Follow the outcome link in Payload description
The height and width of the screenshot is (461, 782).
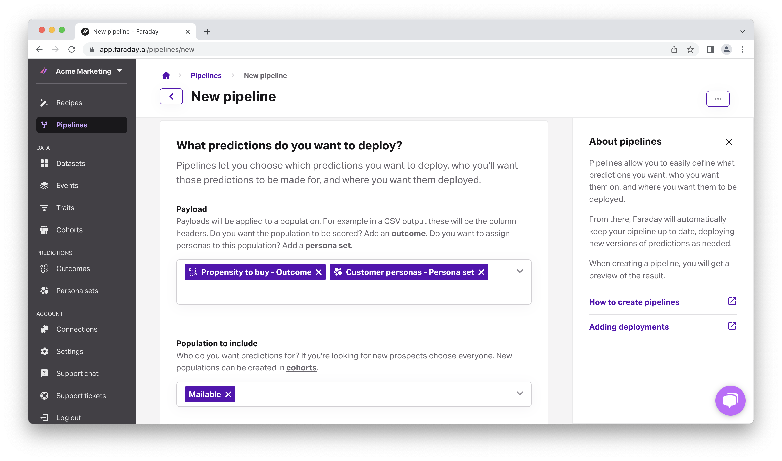click(408, 233)
